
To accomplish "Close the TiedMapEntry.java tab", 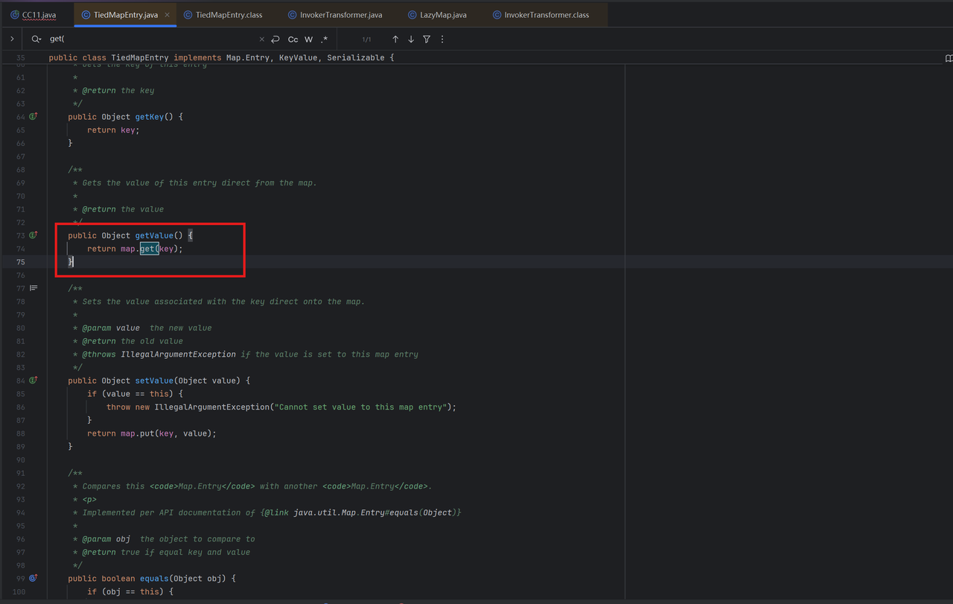I will 168,15.
